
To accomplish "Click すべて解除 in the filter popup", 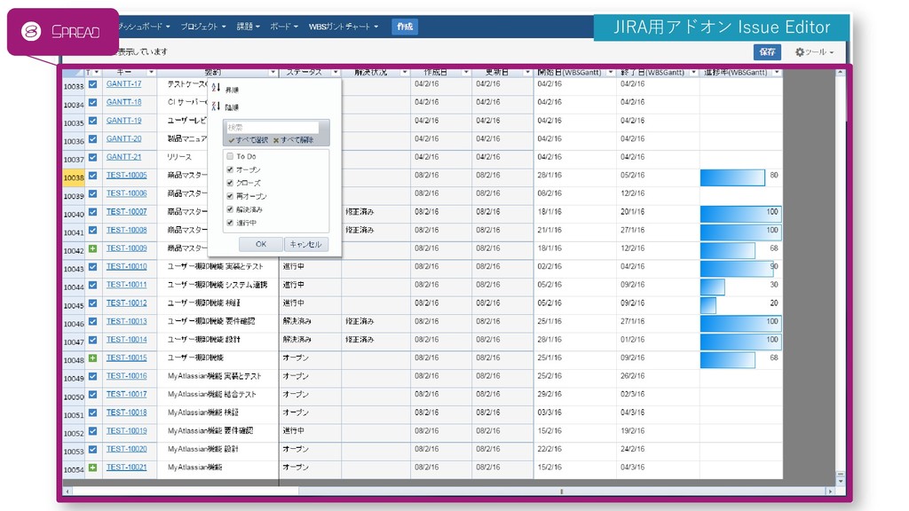I will click(x=293, y=140).
